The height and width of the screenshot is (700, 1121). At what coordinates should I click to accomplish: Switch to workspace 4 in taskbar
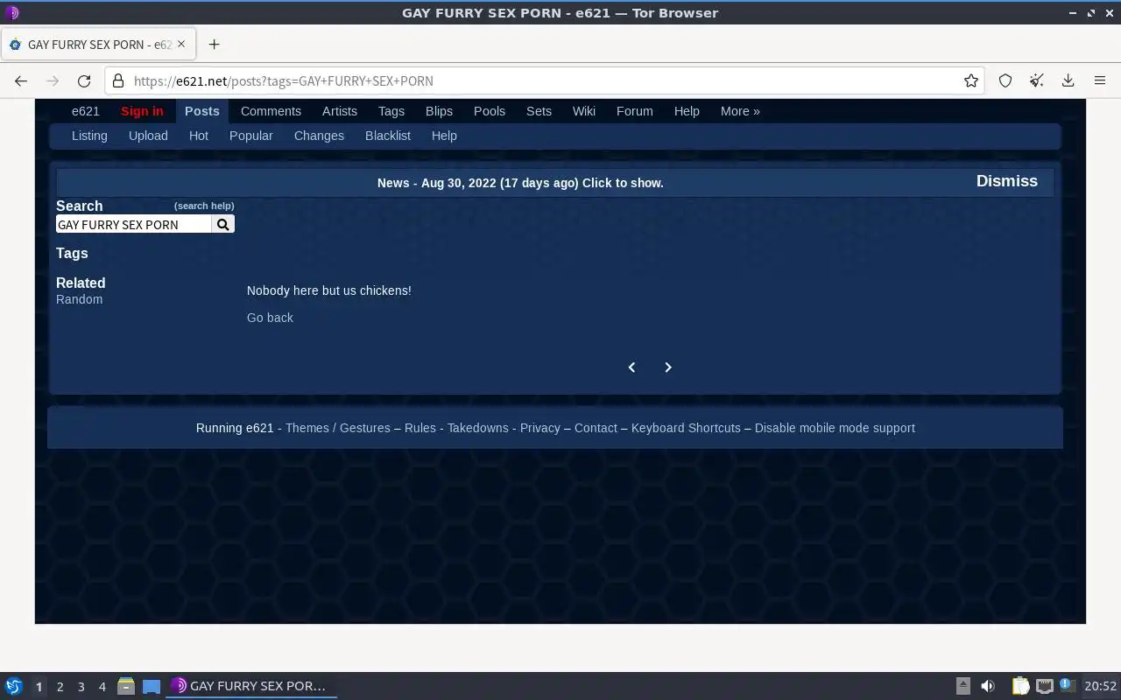click(x=102, y=687)
